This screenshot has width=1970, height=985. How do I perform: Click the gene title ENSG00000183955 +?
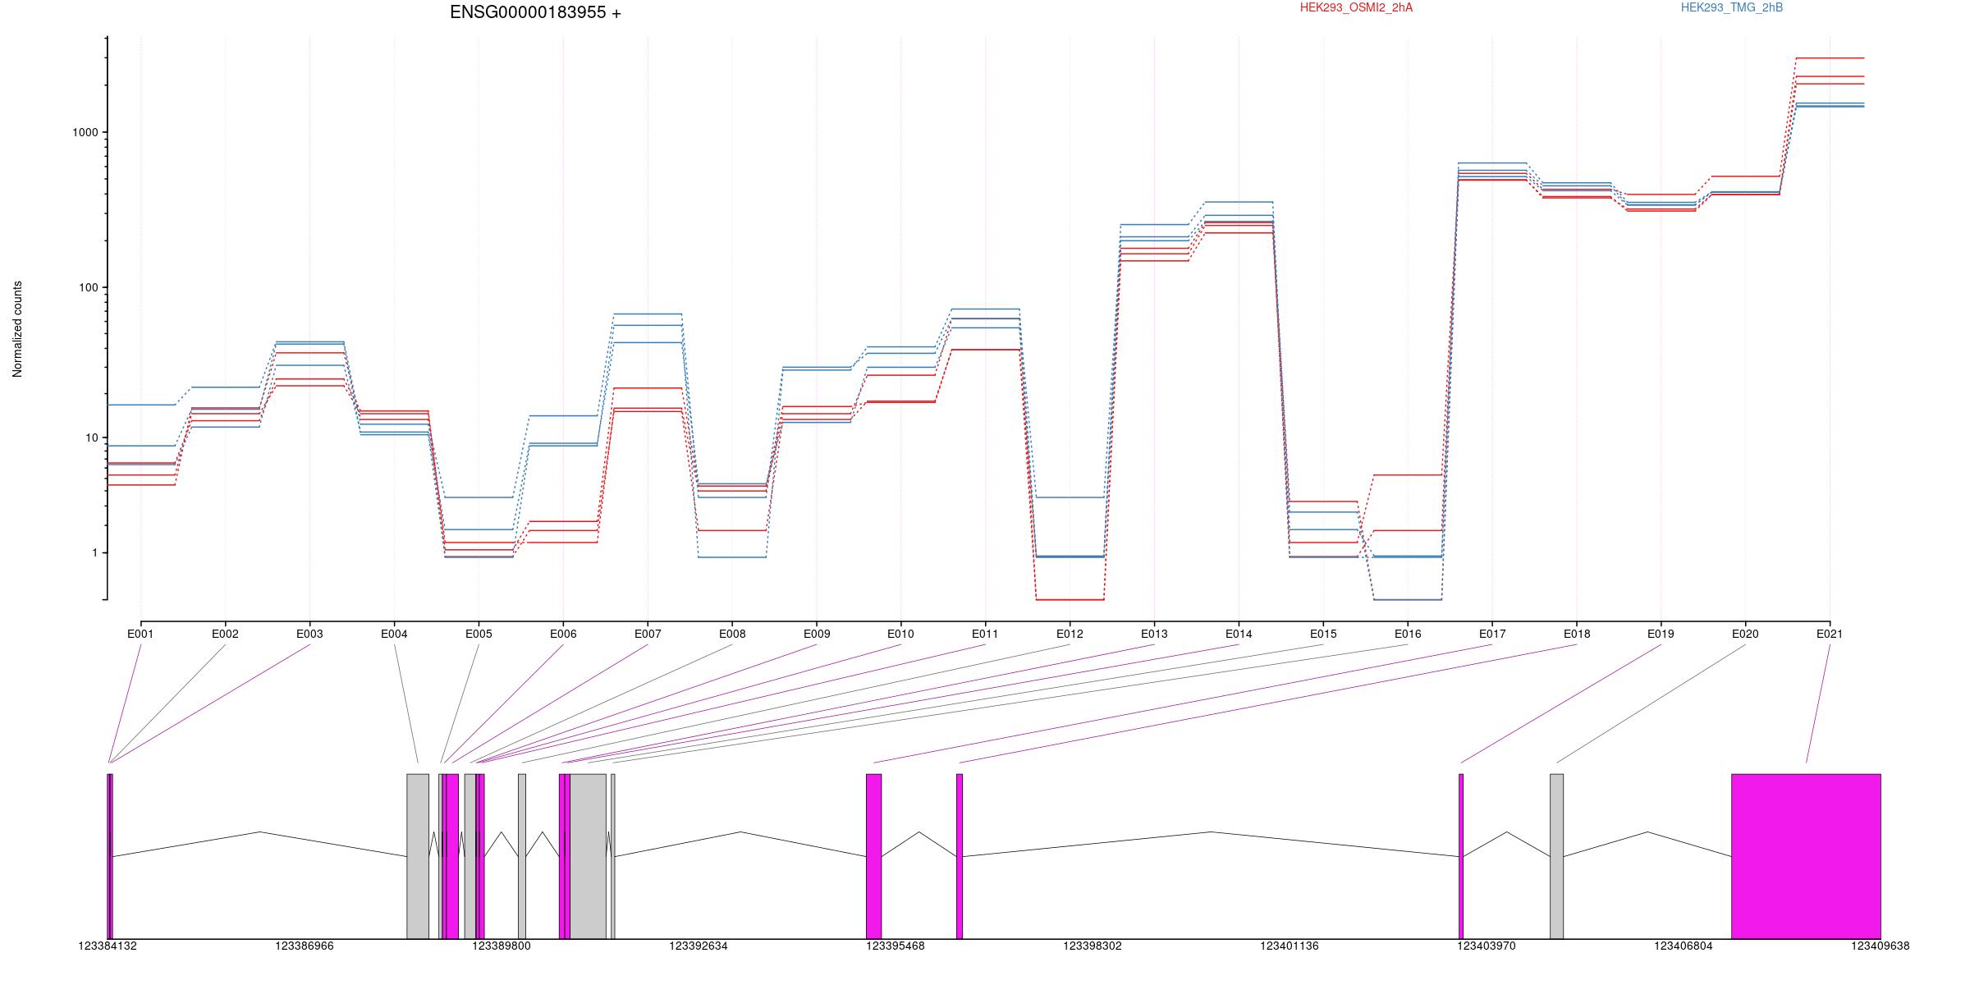coord(535,12)
